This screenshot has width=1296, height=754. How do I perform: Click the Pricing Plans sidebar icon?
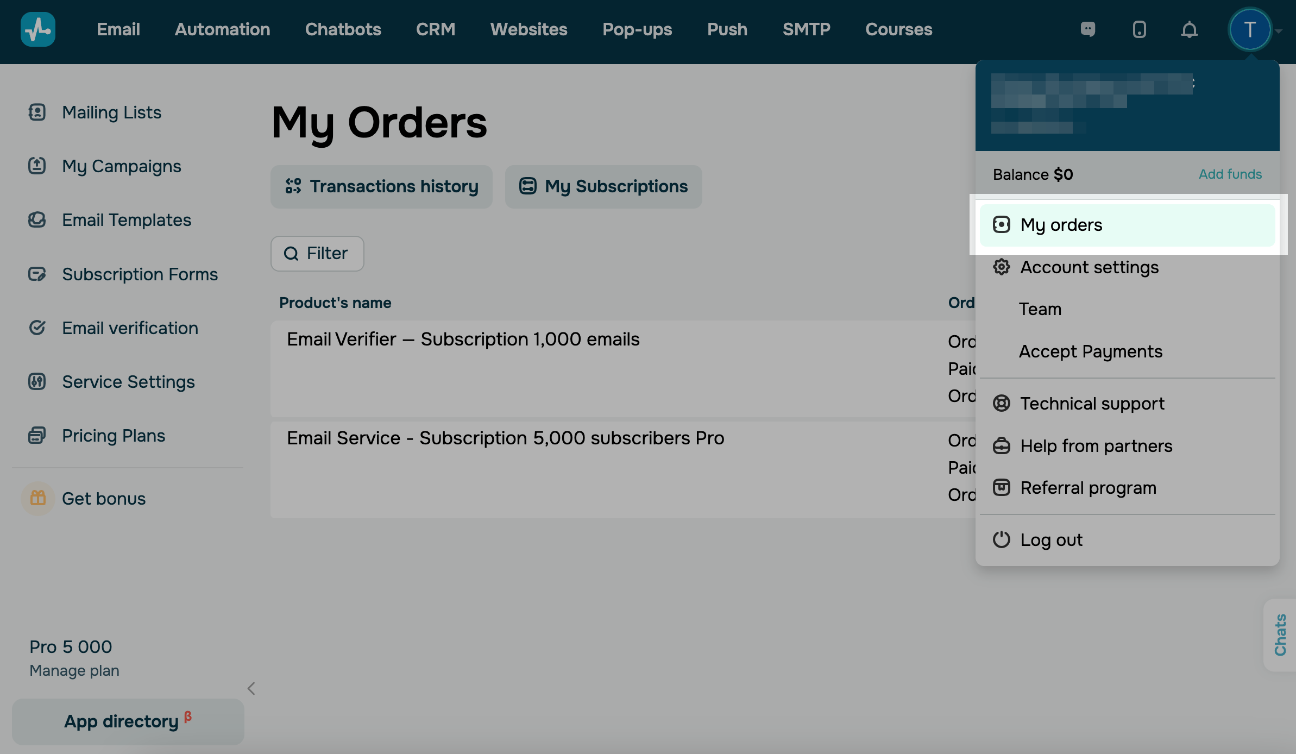pyautogui.click(x=37, y=435)
